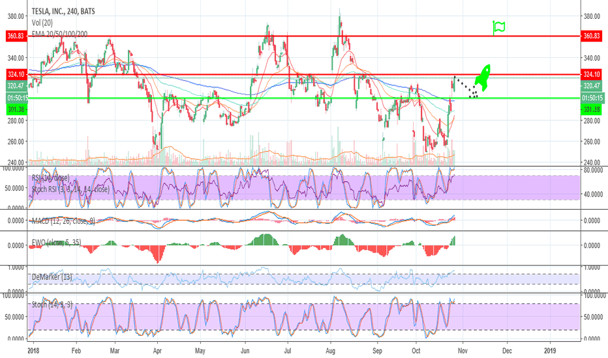Click the RSI (14, close) indicator label
The width and height of the screenshot is (608, 358).
[x=50, y=178]
